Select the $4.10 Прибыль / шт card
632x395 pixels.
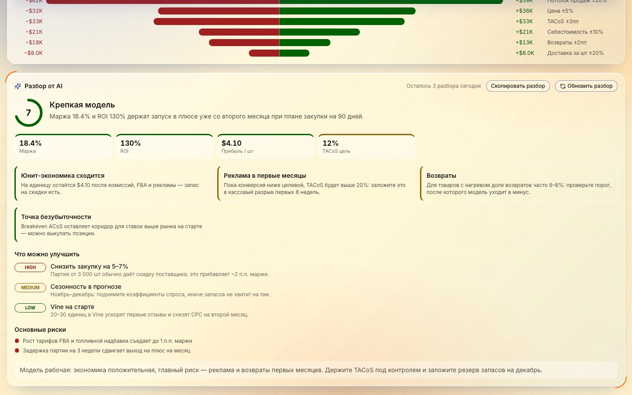(x=266, y=146)
